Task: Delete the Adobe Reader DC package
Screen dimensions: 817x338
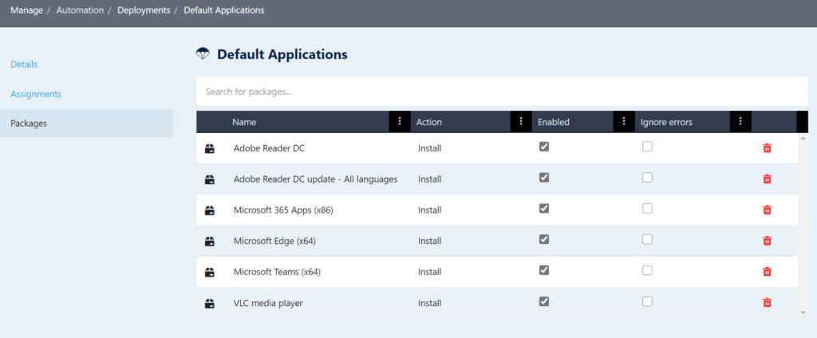Action: (x=767, y=148)
